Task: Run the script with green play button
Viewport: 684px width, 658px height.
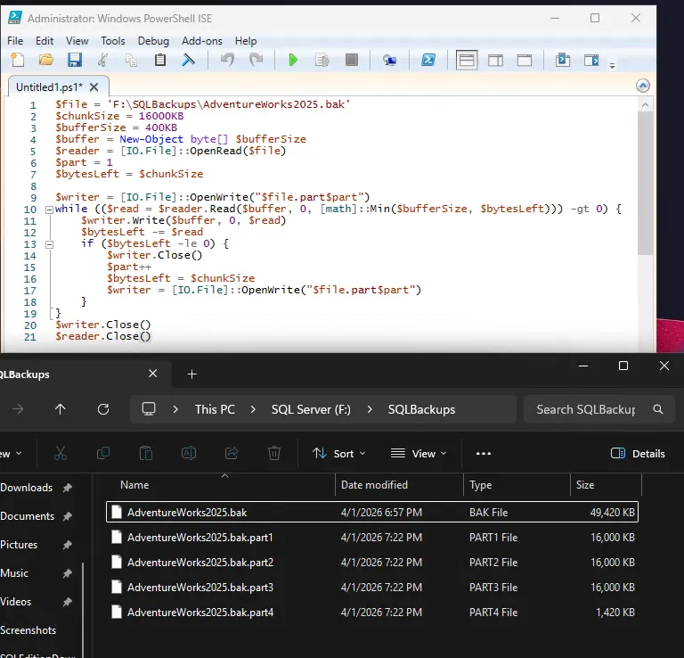Action: click(293, 60)
